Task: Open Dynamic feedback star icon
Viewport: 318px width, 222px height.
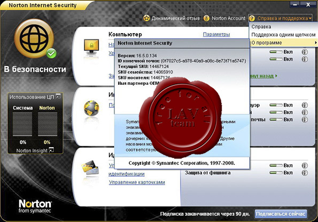Action: [146, 18]
